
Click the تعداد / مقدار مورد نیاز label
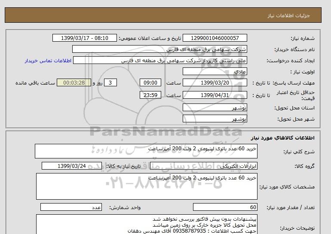pyautogui.click(x=291, y=208)
